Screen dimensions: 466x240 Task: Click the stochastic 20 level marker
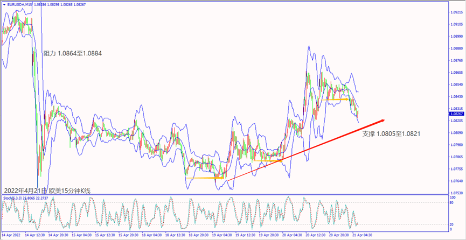(451, 224)
